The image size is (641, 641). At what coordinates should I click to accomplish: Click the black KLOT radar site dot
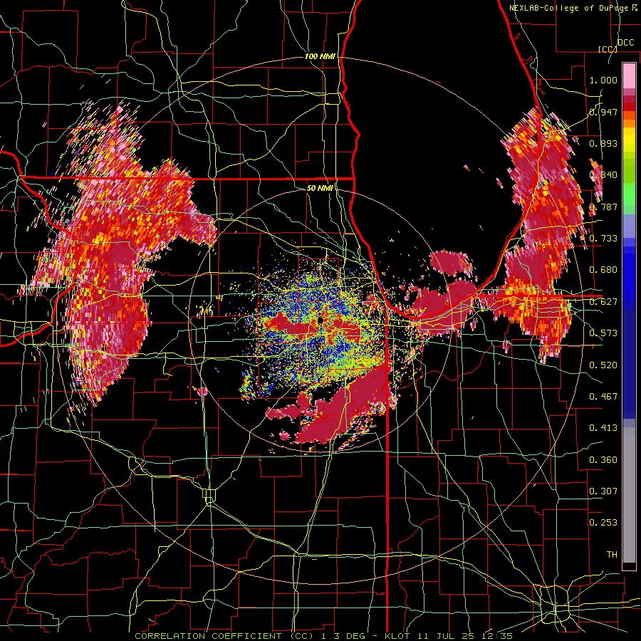tap(320, 321)
